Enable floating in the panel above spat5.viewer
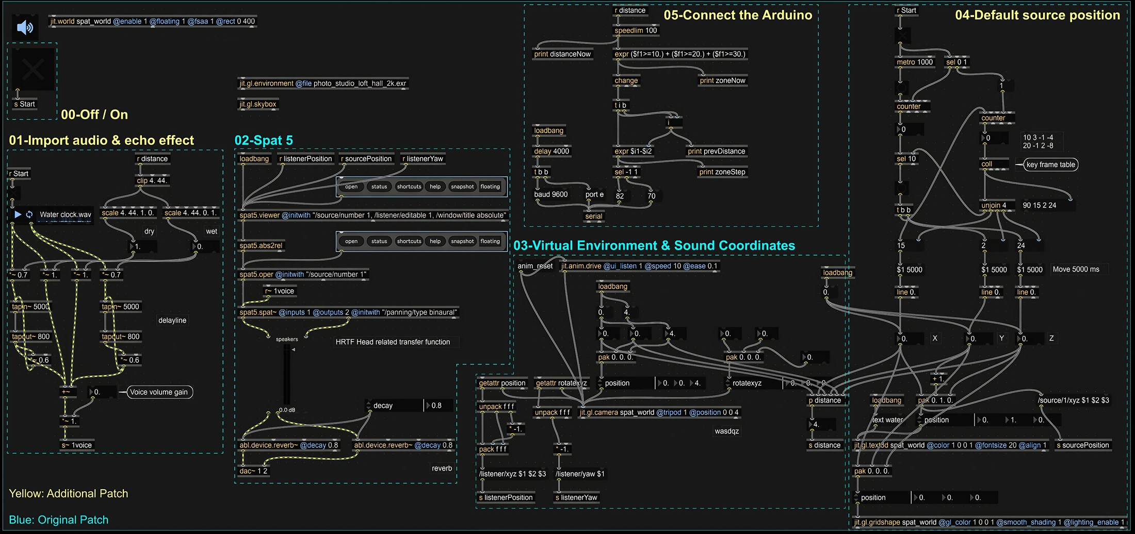The width and height of the screenshot is (1135, 534). [490, 187]
